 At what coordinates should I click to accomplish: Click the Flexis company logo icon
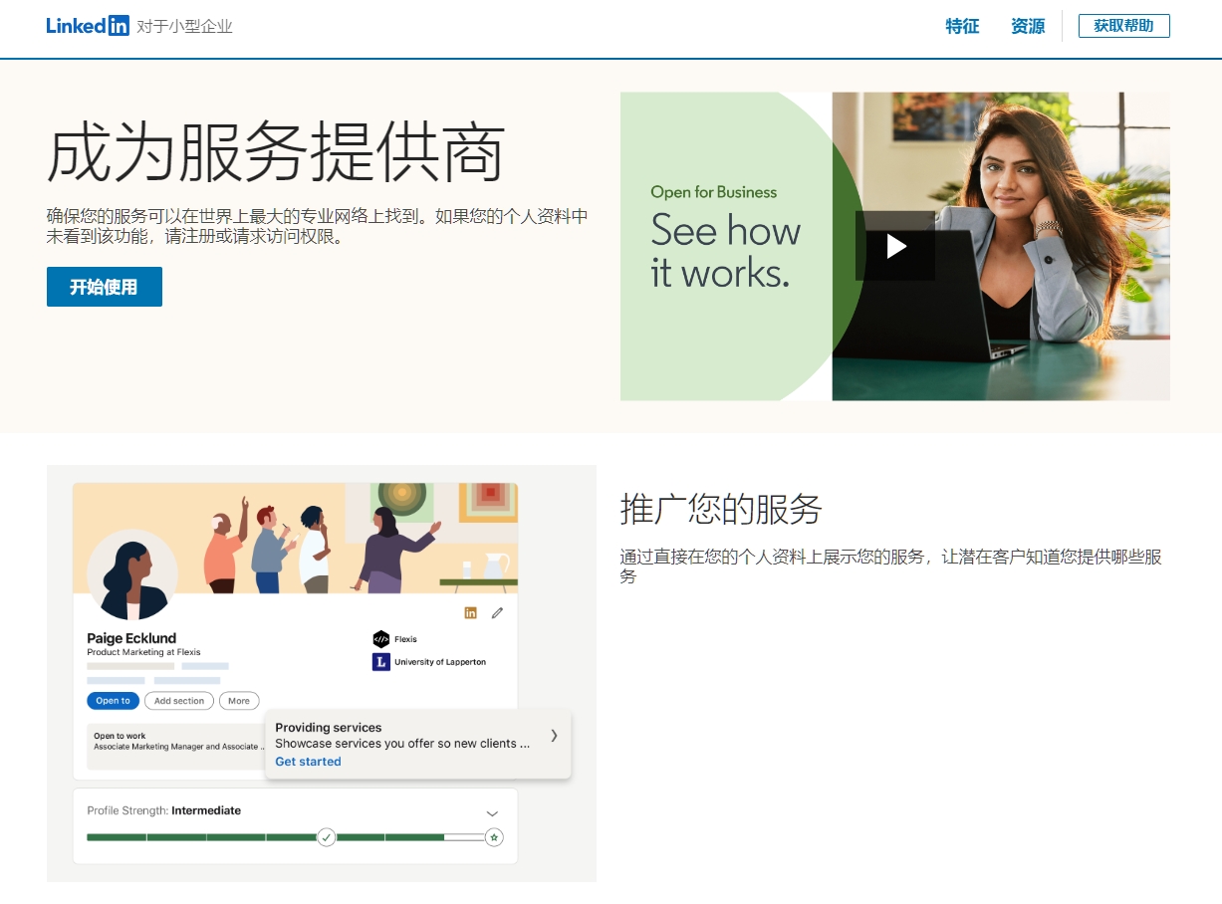(380, 639)
